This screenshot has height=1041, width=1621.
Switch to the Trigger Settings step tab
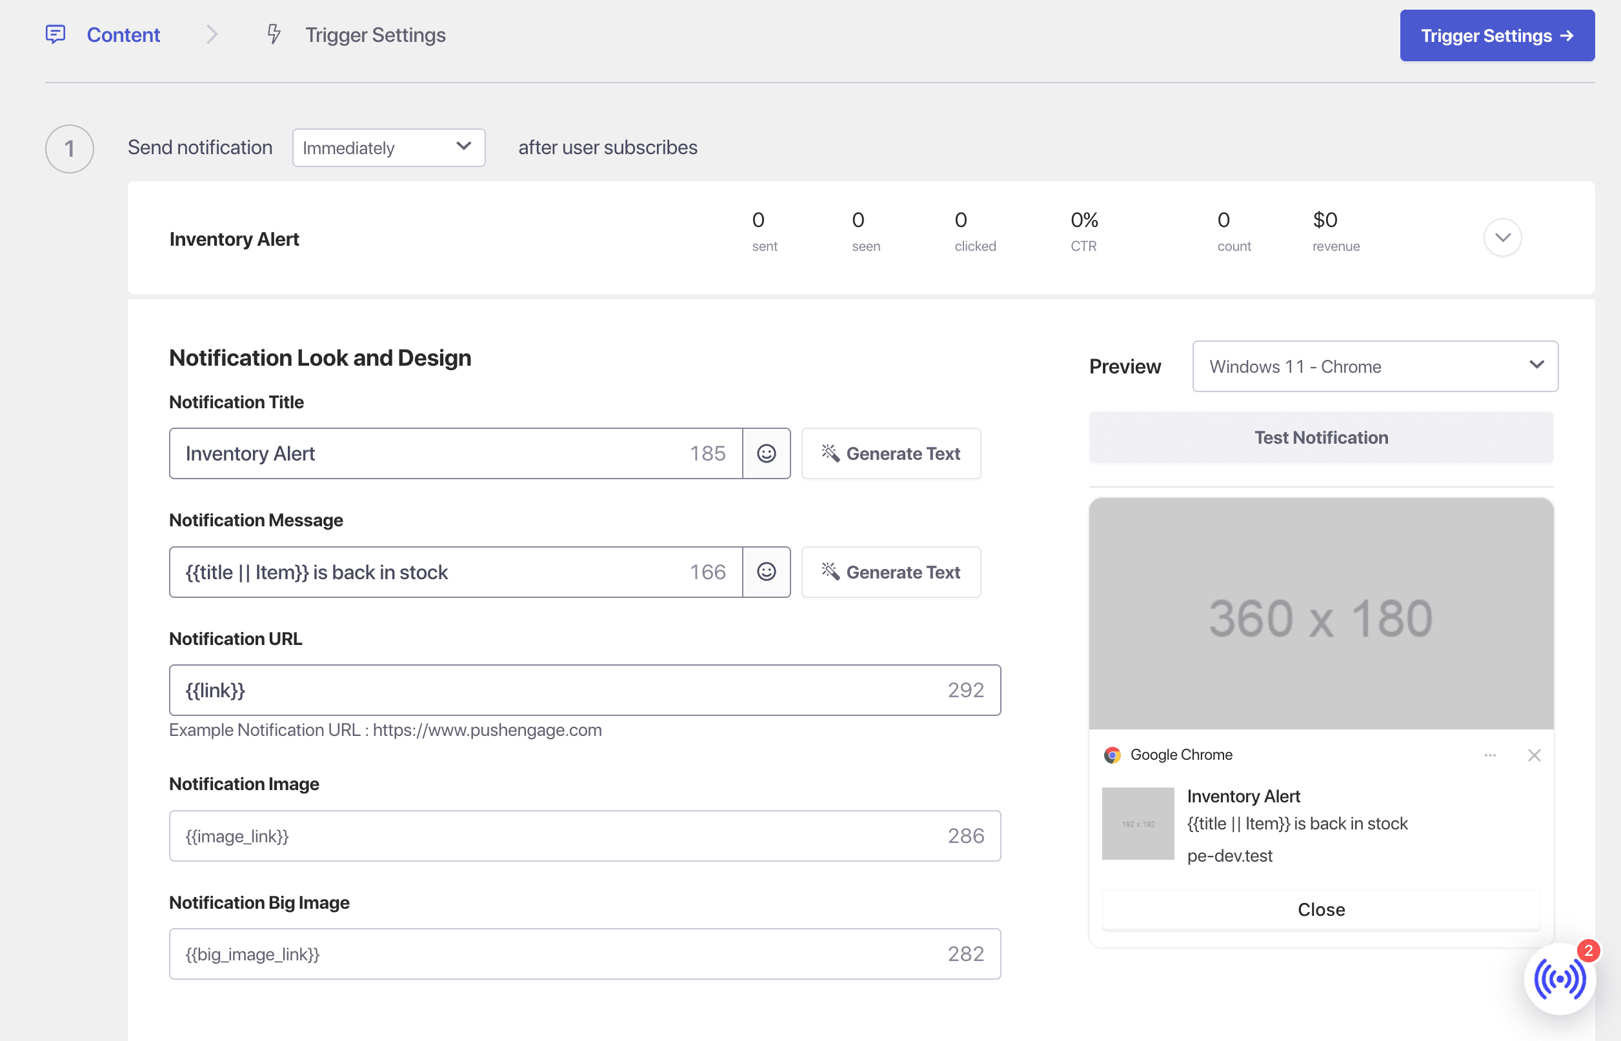pyautogui.click(x=375, y=34)
